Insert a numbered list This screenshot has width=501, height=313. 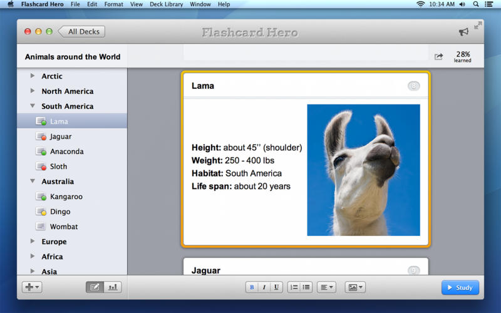click(x=294, y=287)
